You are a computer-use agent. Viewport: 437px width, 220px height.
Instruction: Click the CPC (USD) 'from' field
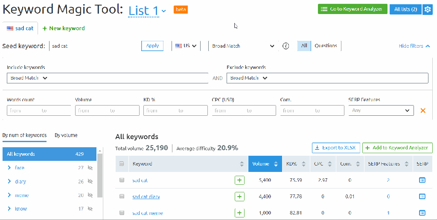click(x=227, y=111)
